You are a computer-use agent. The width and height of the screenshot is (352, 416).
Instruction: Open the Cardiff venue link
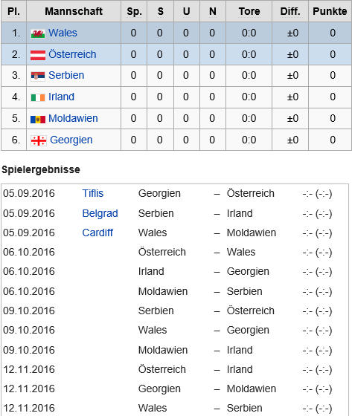(x=97, y=233)
